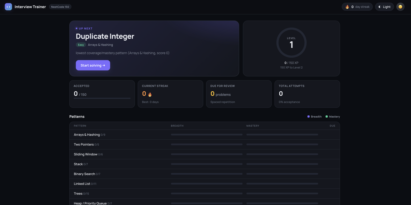Select the Linked List pattern row

(x=205, y=184)
